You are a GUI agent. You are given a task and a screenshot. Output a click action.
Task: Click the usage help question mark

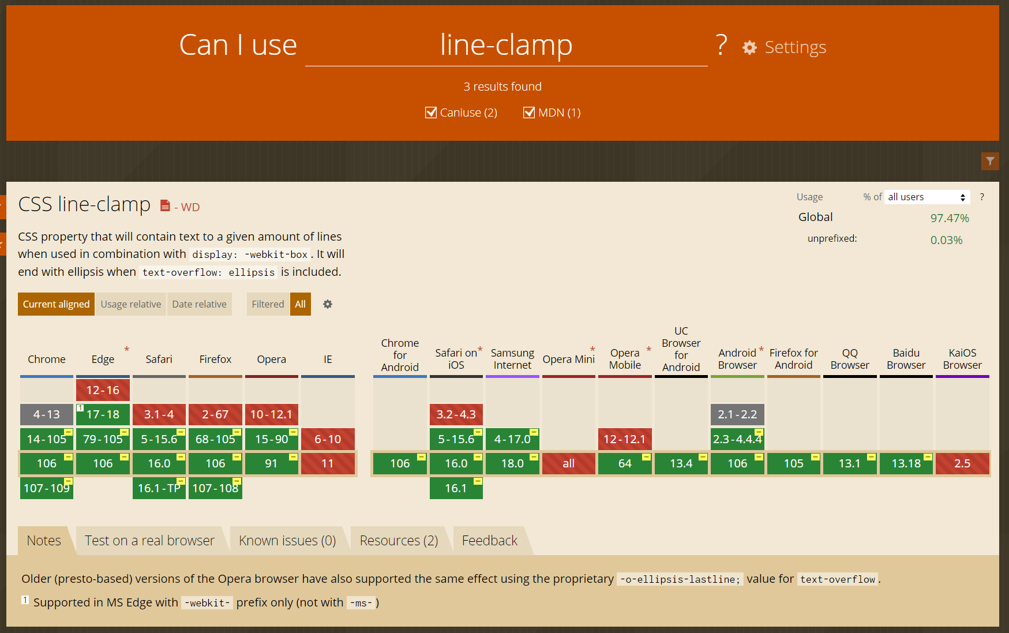coord(982,197)
